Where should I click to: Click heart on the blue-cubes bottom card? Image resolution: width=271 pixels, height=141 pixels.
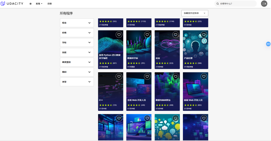point(204,118)
